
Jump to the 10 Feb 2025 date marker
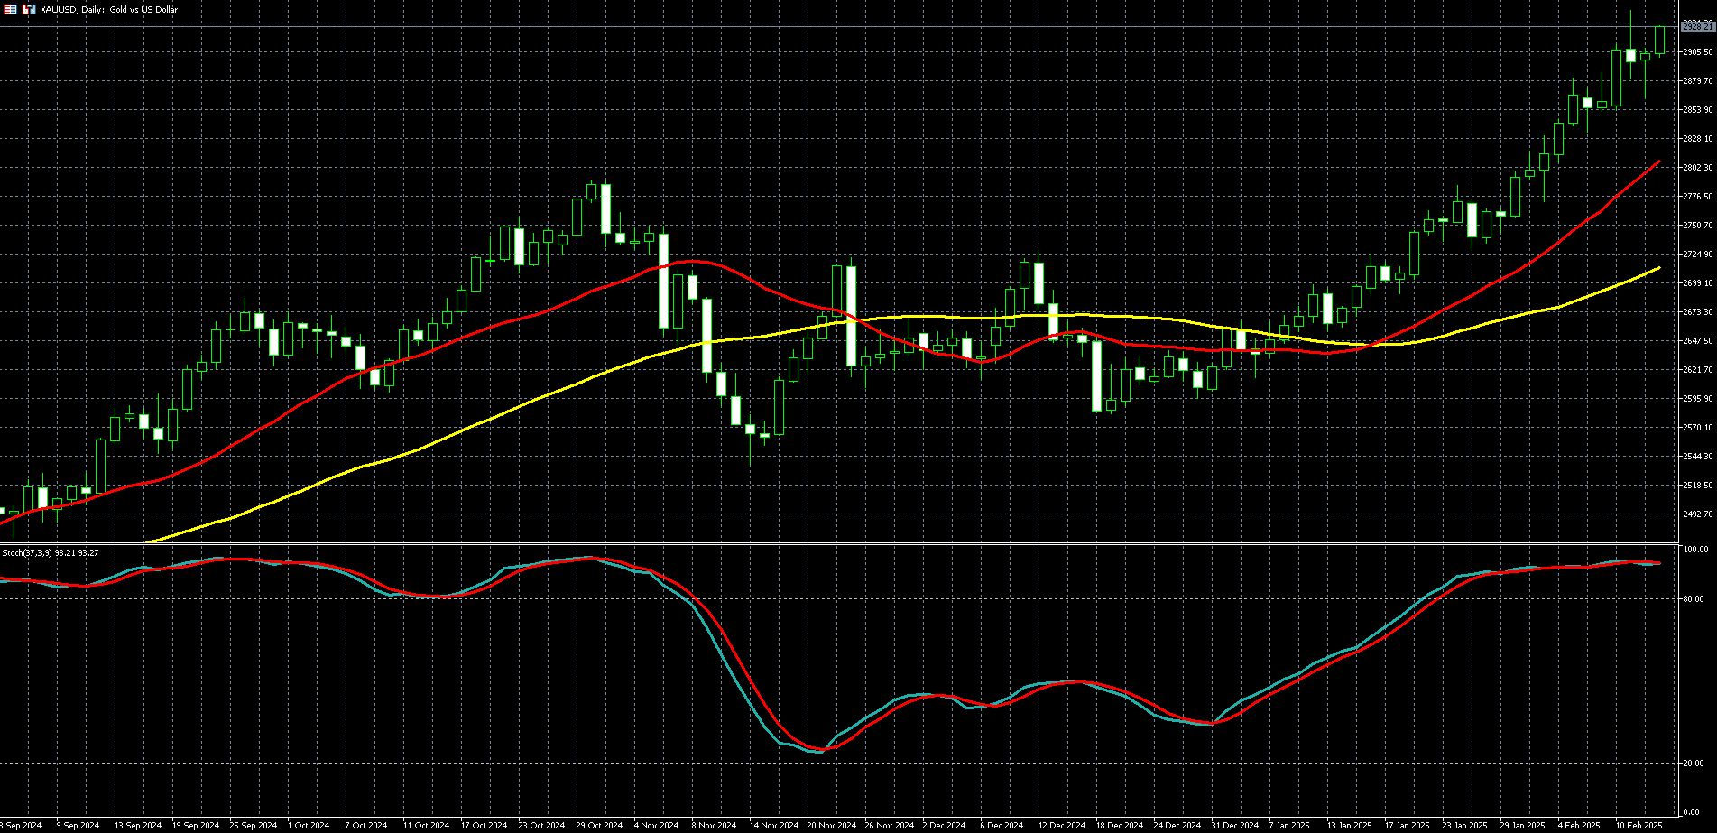(1638, 825)
